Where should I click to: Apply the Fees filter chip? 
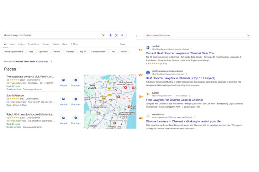31,52
